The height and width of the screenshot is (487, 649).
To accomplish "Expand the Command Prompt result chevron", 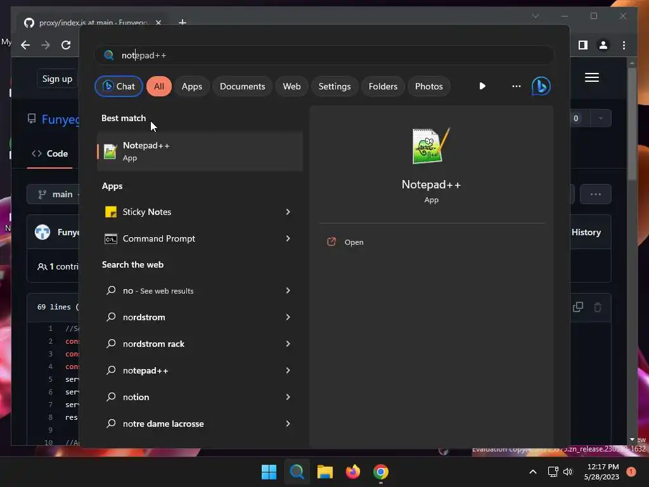I will tap(288, 238).
